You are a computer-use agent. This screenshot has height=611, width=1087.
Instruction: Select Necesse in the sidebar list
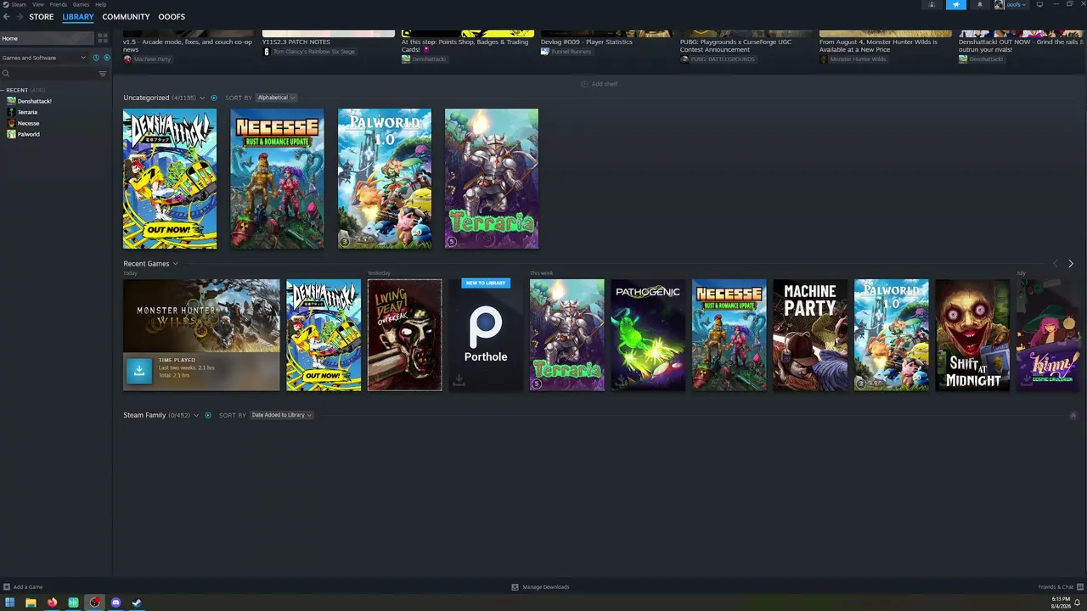(x=28, y=123)
